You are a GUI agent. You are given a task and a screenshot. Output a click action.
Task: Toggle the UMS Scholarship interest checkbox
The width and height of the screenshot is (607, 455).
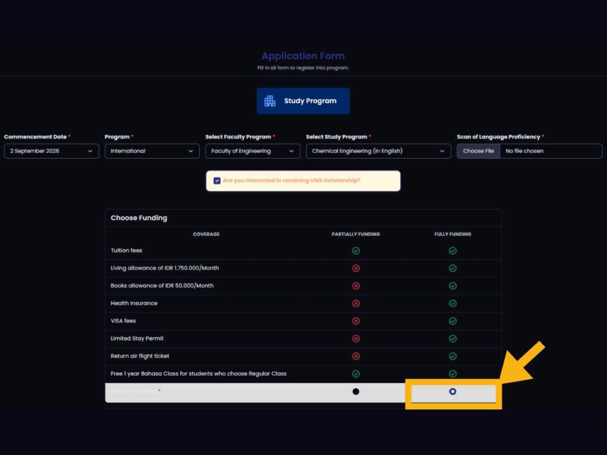pyautogui.click(x=217, y=181)
